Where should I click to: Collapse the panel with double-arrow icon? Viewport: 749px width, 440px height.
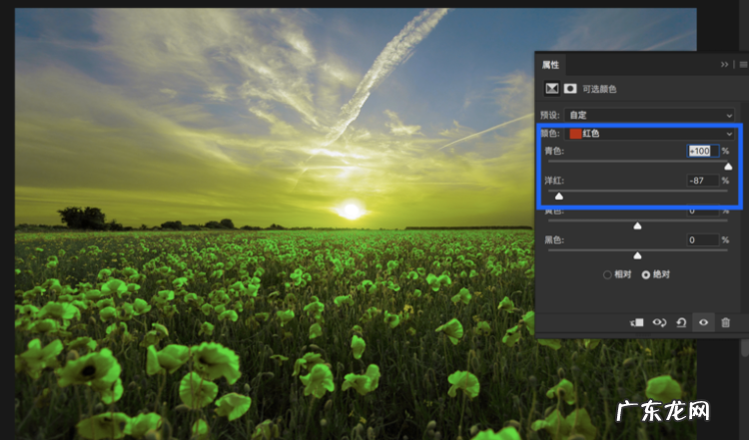(x=725, y=64)
